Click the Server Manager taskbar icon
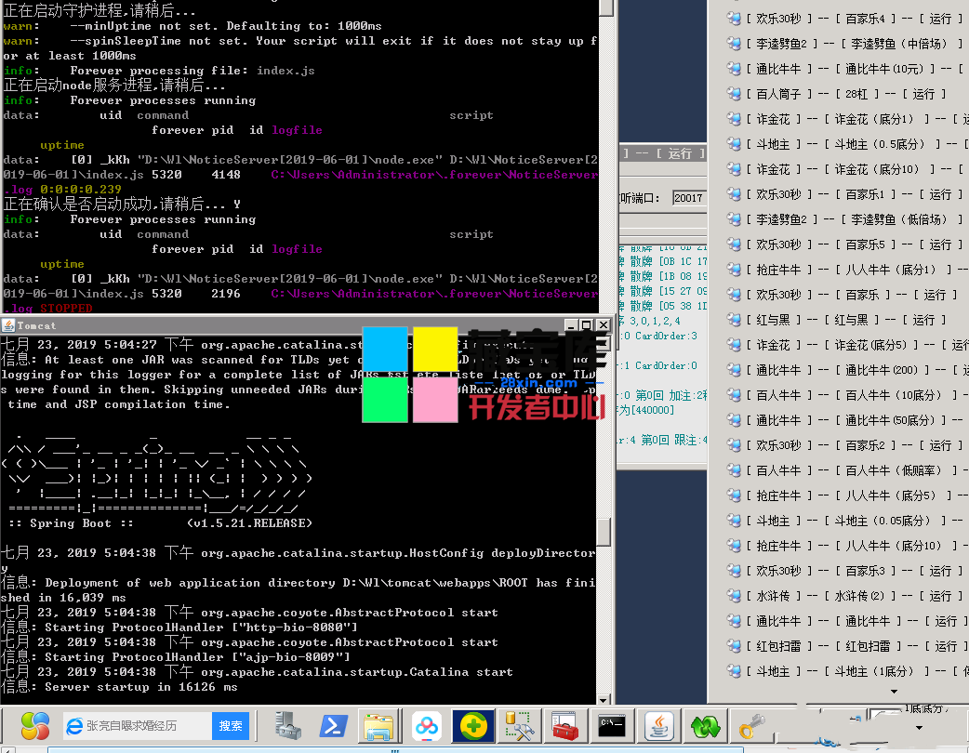This screenshot has height=753, width=969. point(287,725)
